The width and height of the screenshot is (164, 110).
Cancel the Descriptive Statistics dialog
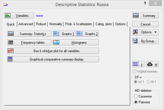[145, 24]
